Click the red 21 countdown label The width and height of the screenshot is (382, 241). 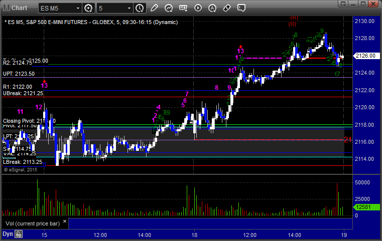point(348,140)
